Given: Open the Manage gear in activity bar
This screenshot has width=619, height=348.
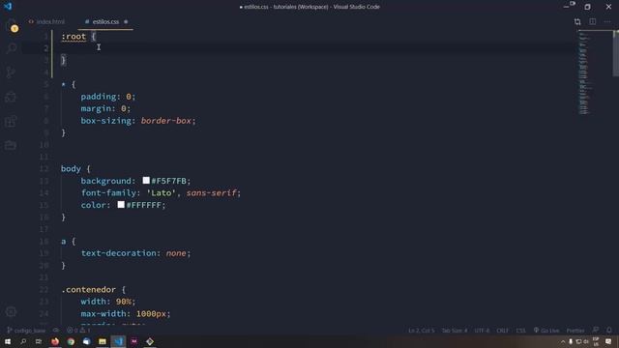Looking at the screenshot, I should point(11,311).
